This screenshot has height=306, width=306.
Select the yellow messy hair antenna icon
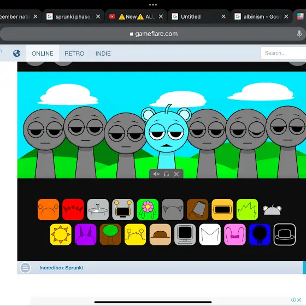coord(135,234)
